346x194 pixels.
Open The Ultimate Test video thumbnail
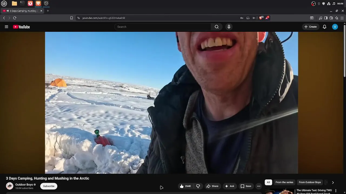click(280, 191)
